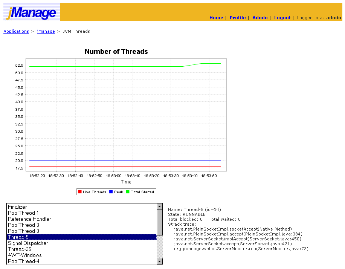345x269 pixels.
Task: Select Reference Handler thread
Action: click(x=82, y=219)
